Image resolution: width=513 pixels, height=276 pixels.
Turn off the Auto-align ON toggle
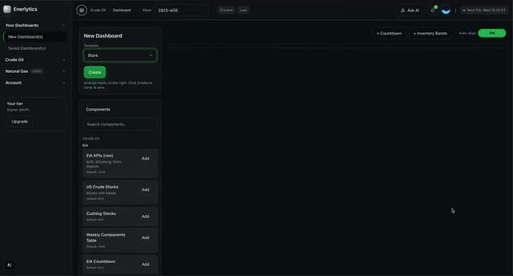point(492,33)
